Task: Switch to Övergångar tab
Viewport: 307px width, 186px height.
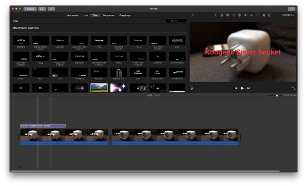Action: point(125,15)
